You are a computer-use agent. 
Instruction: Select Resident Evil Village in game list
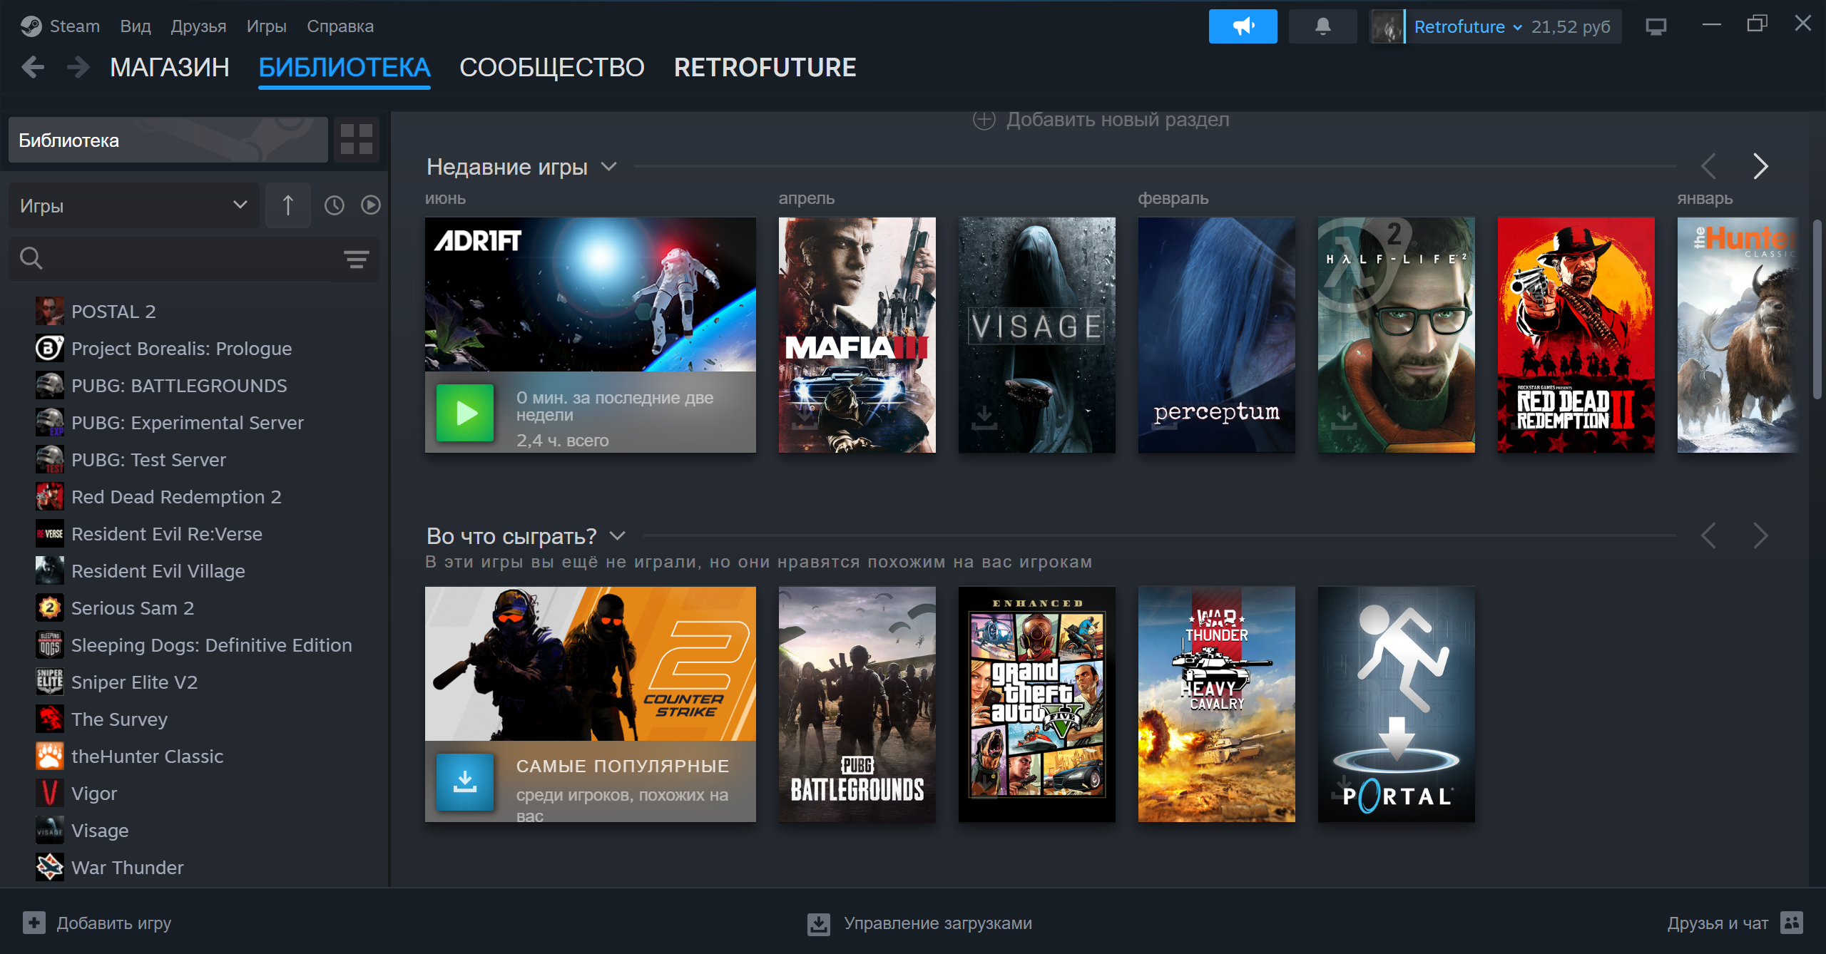pyautogui.click(x=158, y=571)
